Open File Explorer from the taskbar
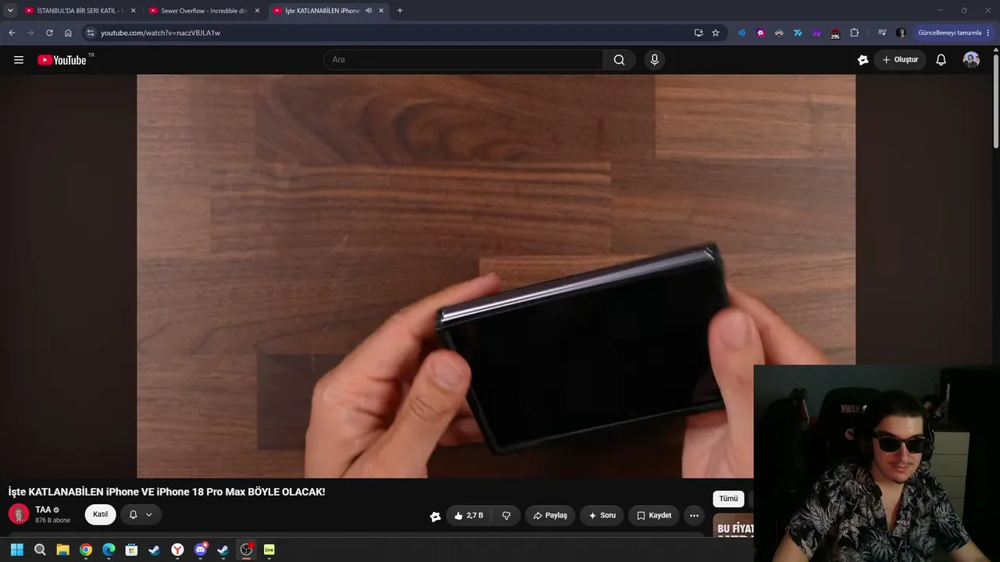1000x562 pixels. click(x=62, y=550)
